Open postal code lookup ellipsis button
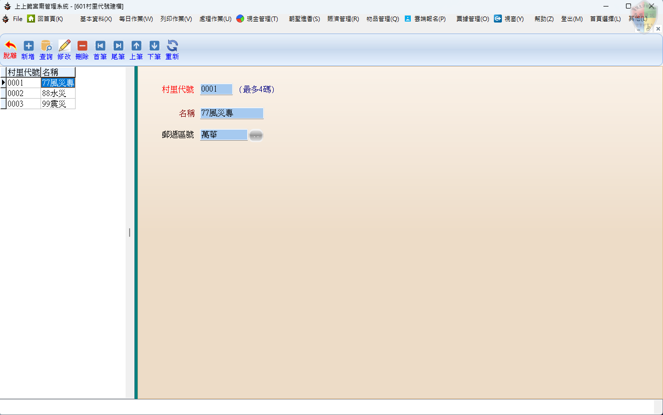The image size is (663, 415). pos(256,135)
